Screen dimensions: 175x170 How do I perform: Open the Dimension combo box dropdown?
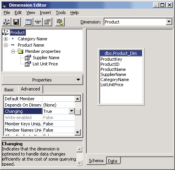pos(169,22)
